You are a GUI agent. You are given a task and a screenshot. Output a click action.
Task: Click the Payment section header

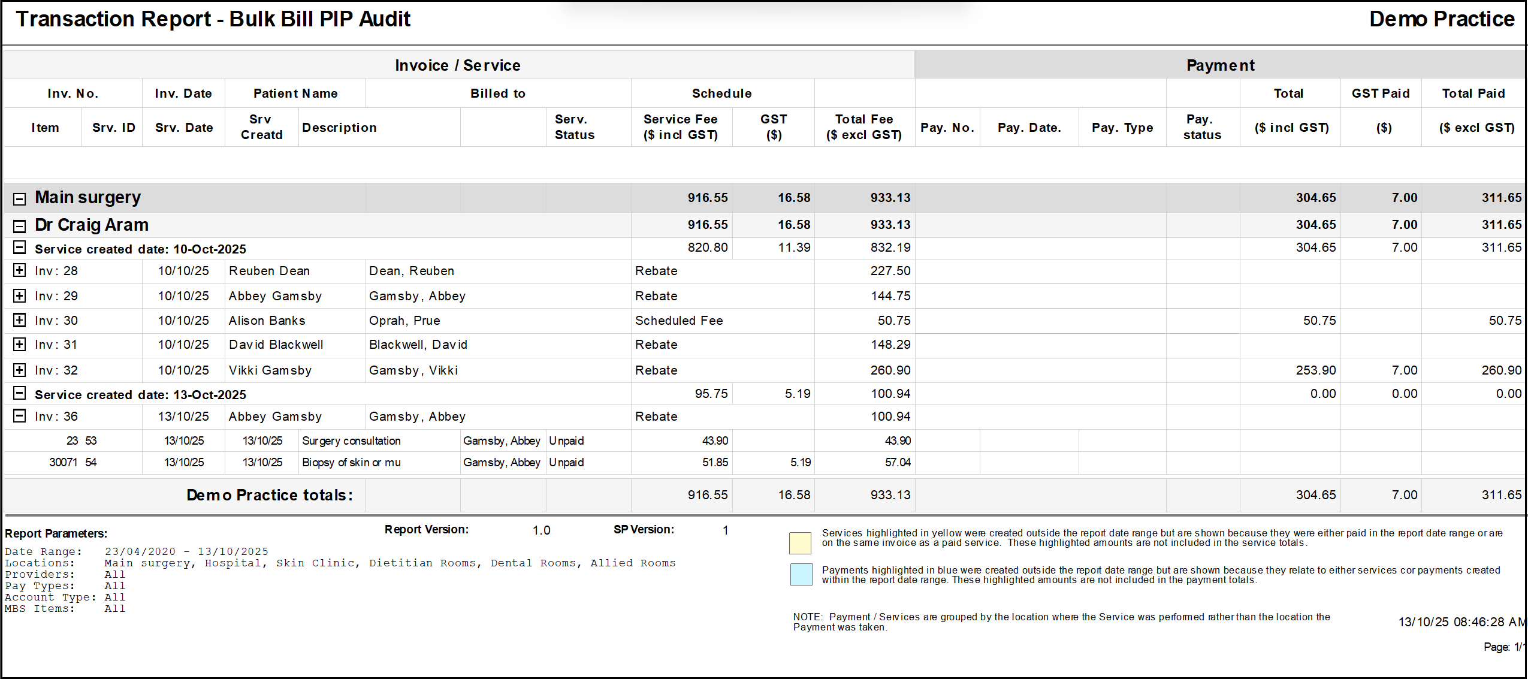point(1220,65)
